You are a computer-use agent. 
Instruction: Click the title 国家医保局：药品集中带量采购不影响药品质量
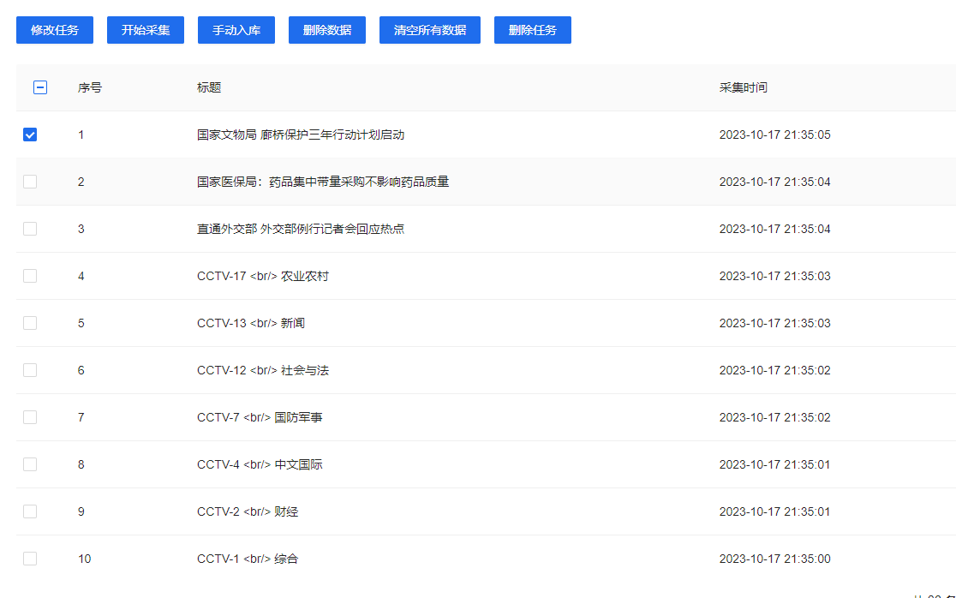(x=323, y=182)
